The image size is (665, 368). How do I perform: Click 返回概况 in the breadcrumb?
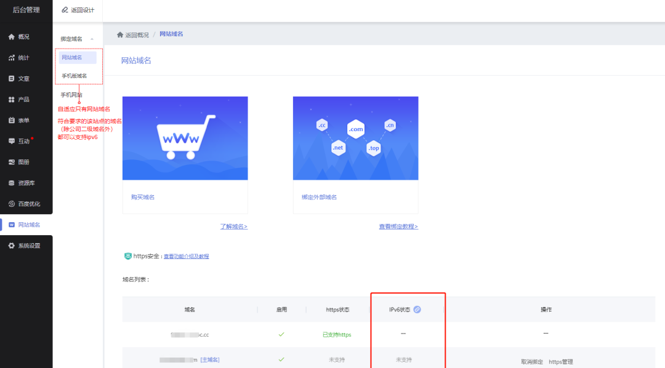point(133,34)
